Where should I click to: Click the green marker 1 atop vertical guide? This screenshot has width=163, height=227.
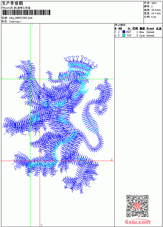pos(32,25)
